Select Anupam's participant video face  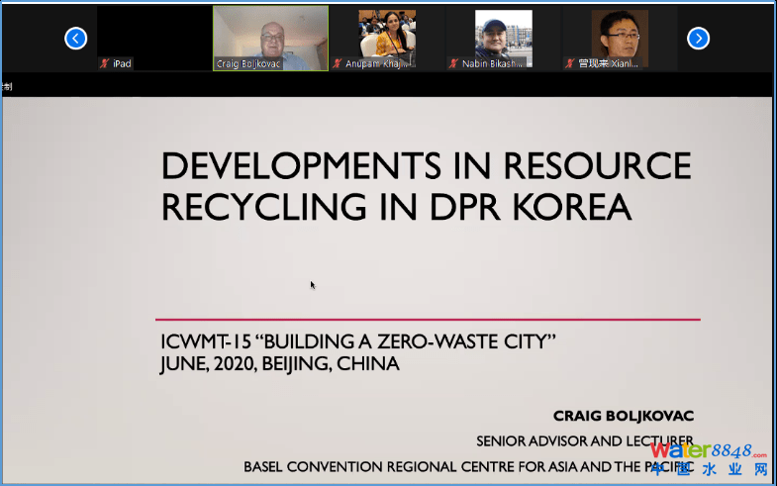386,33
